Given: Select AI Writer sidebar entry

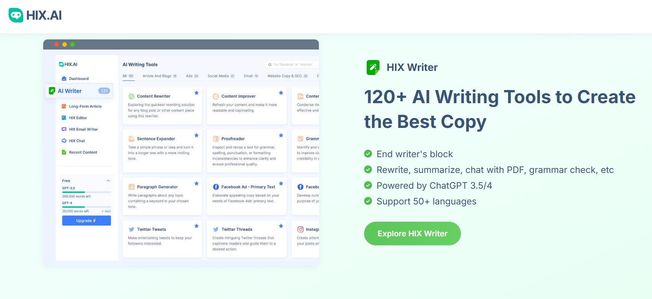Looking at the screenshot, I should [x=79, y=91].
